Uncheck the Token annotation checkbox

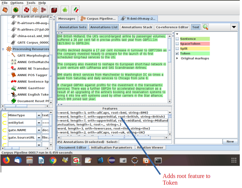177,53
